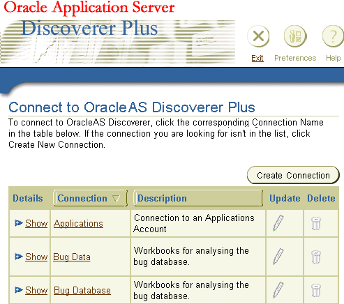Expand details arrow for Bug Database row
Image resolution: width=344 pixels, height=304 pixels.
[x=18, y=290]
